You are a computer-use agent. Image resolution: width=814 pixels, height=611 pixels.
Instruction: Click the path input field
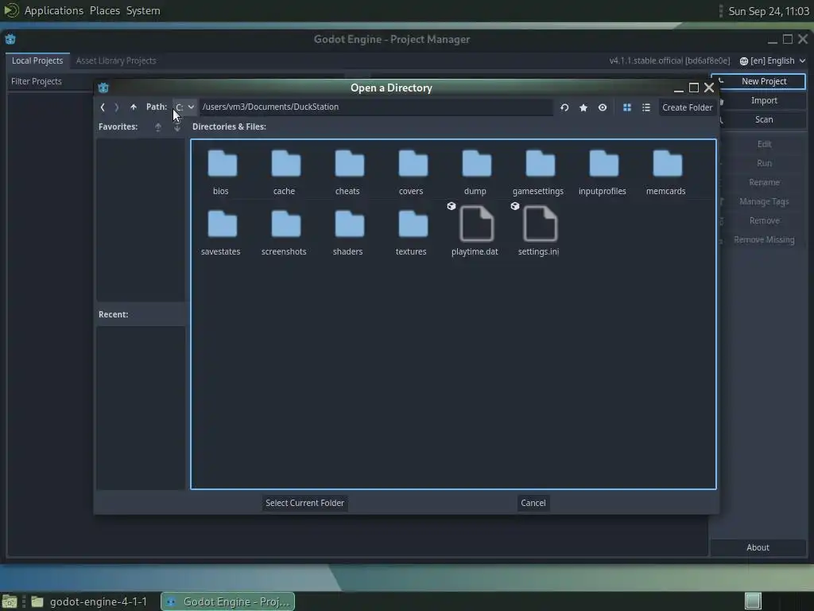(x=376, y=107)
